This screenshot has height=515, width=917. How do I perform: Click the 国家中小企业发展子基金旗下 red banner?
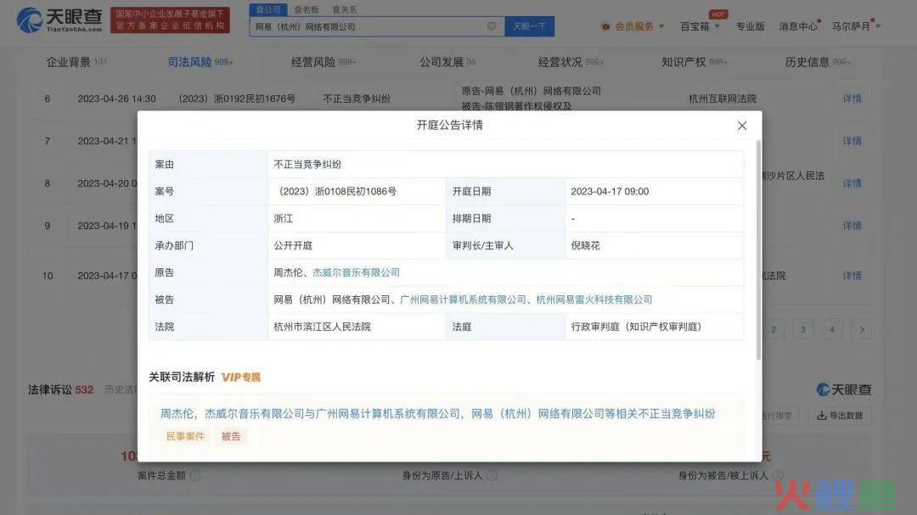point(170,20)
